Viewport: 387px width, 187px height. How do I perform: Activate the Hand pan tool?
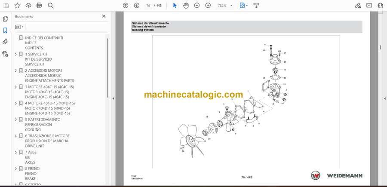pos(186,6)
